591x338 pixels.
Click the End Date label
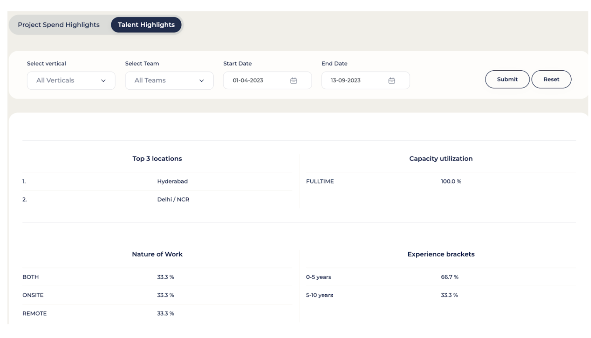click(335, 63)
